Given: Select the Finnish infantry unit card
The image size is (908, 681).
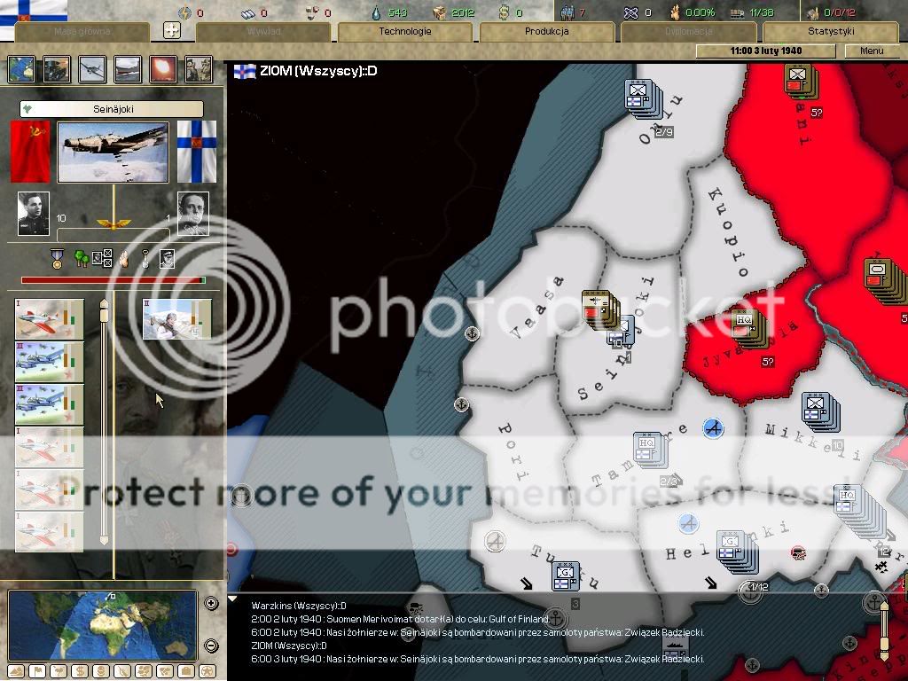Looking at the screenshot, I should pyautogui.click(x=177, y=319).
